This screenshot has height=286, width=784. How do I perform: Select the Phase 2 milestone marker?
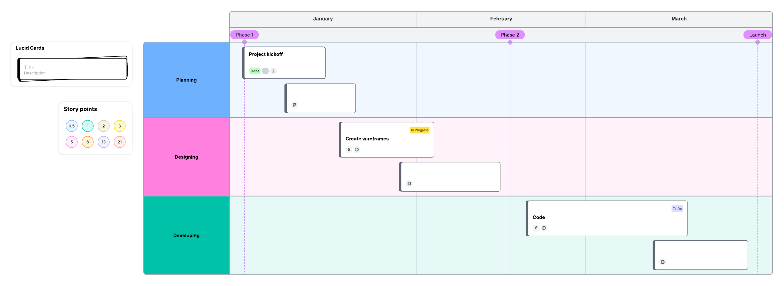click(510, 35)
